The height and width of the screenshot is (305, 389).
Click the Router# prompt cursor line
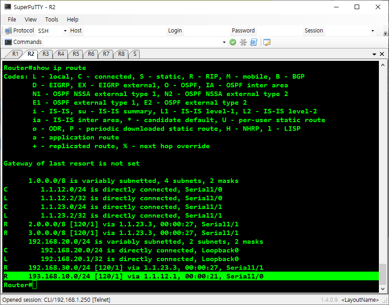tap(20, 285)
